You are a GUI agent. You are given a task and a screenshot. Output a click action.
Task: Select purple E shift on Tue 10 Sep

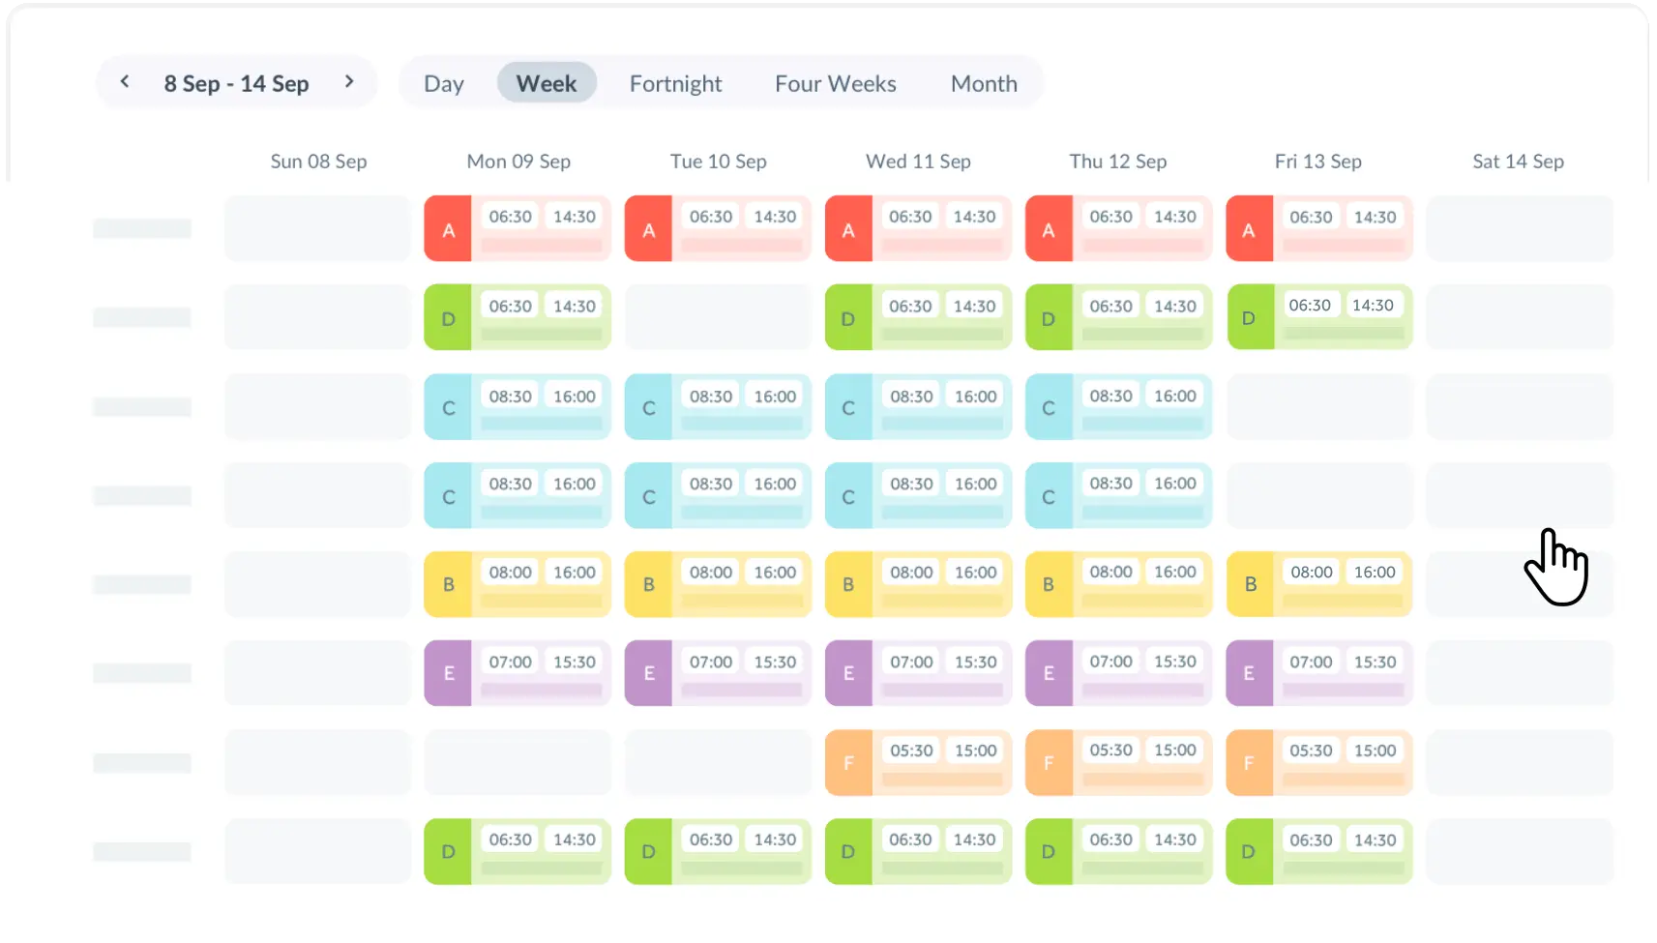pos(718,673)
